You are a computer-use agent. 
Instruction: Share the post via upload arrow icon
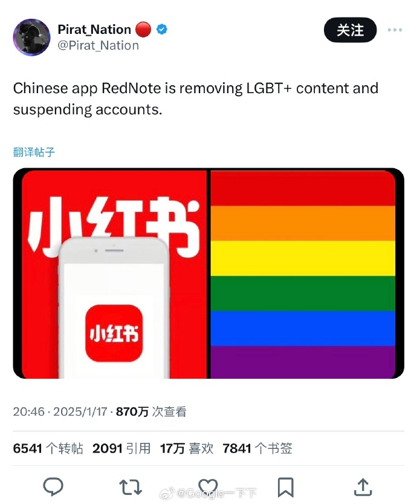coord(363,487)
